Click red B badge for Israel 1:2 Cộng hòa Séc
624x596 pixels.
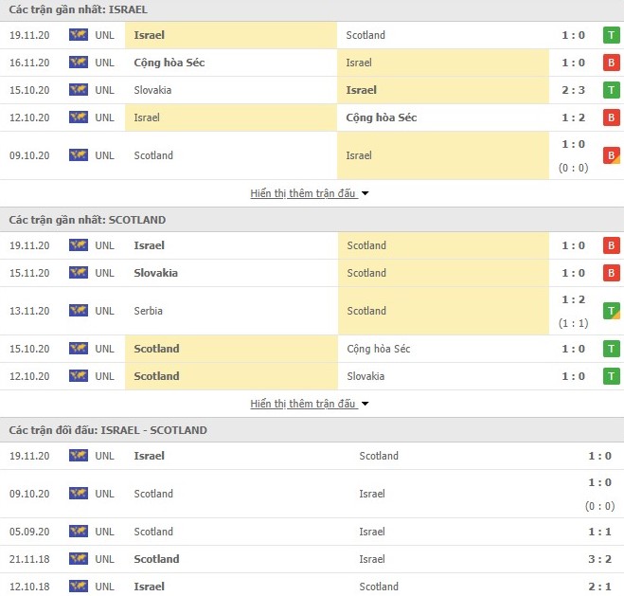pos(612,117)
